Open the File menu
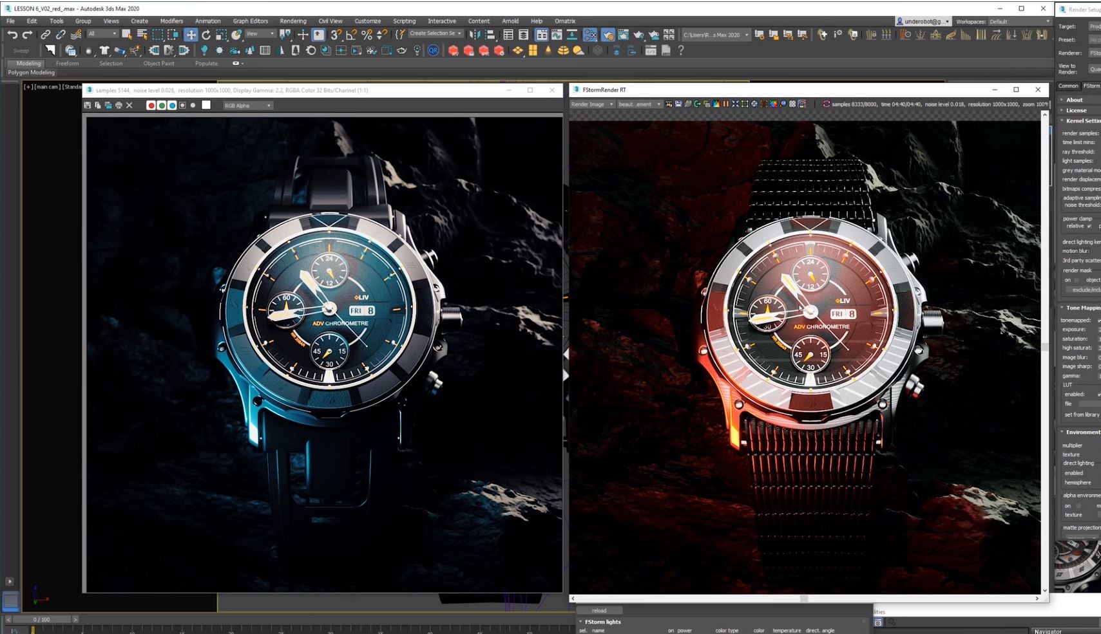 [x=11, y=21]
